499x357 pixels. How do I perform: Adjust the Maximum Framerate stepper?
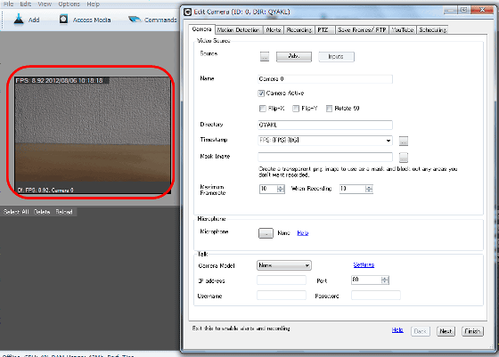click(x=281, y=189)
